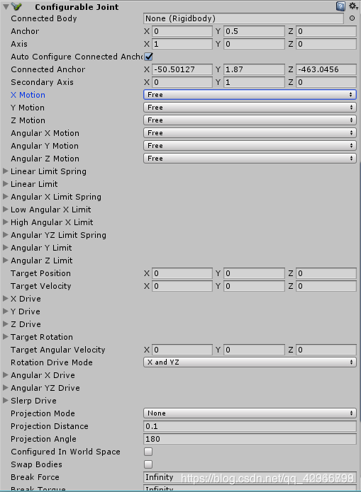Screen dimensions: 361x492
Task: Open the X Motion dropdown
Action: tap(250, 95)
